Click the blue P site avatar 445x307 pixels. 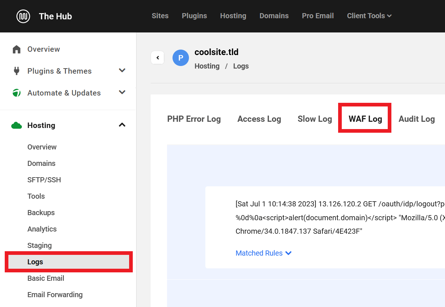click(181, 58)
